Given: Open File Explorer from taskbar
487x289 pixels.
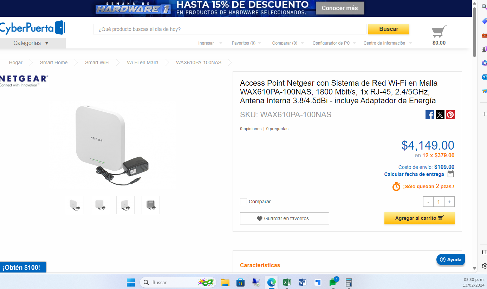Looking at the screenshot, I should coord(225,282).
